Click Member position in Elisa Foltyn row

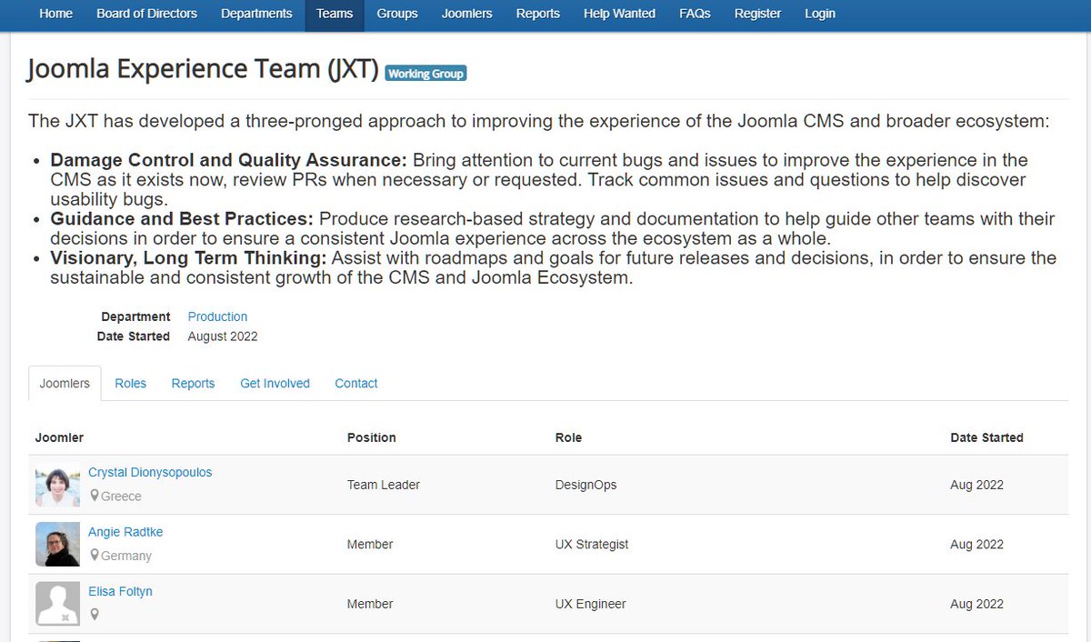point(370,604)
